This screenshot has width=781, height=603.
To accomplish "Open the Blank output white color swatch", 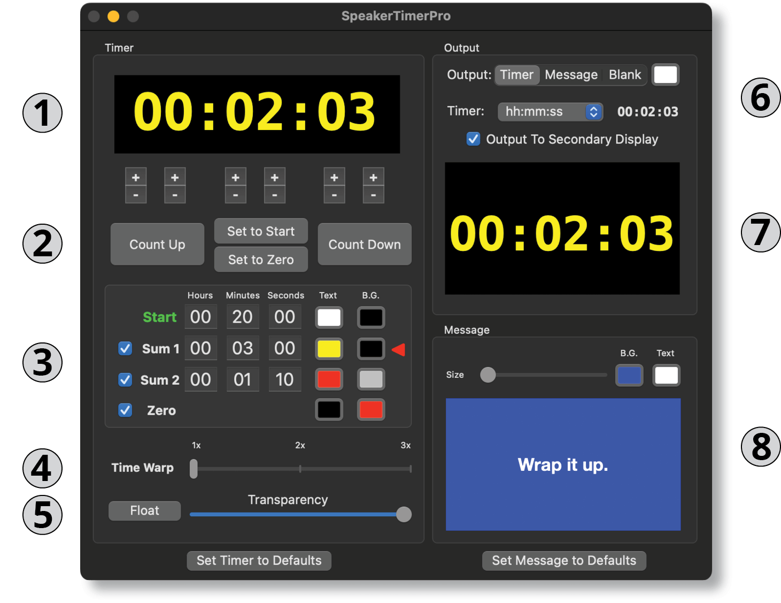I will 666,75.
